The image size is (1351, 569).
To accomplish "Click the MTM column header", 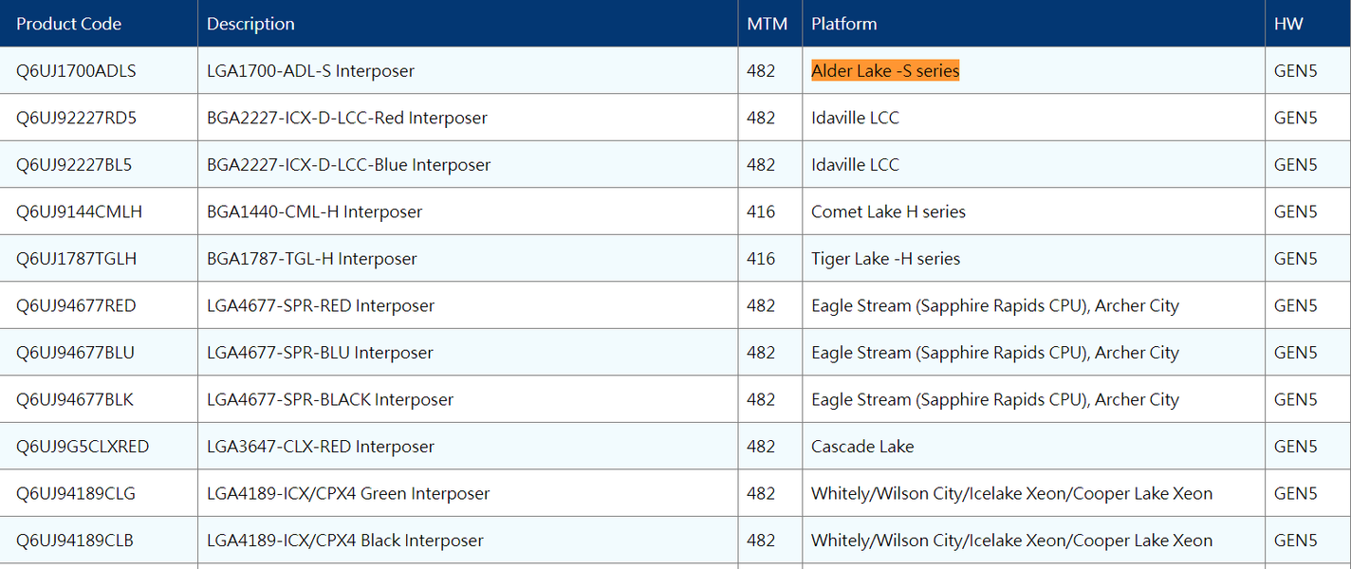I will pos(767,24).
